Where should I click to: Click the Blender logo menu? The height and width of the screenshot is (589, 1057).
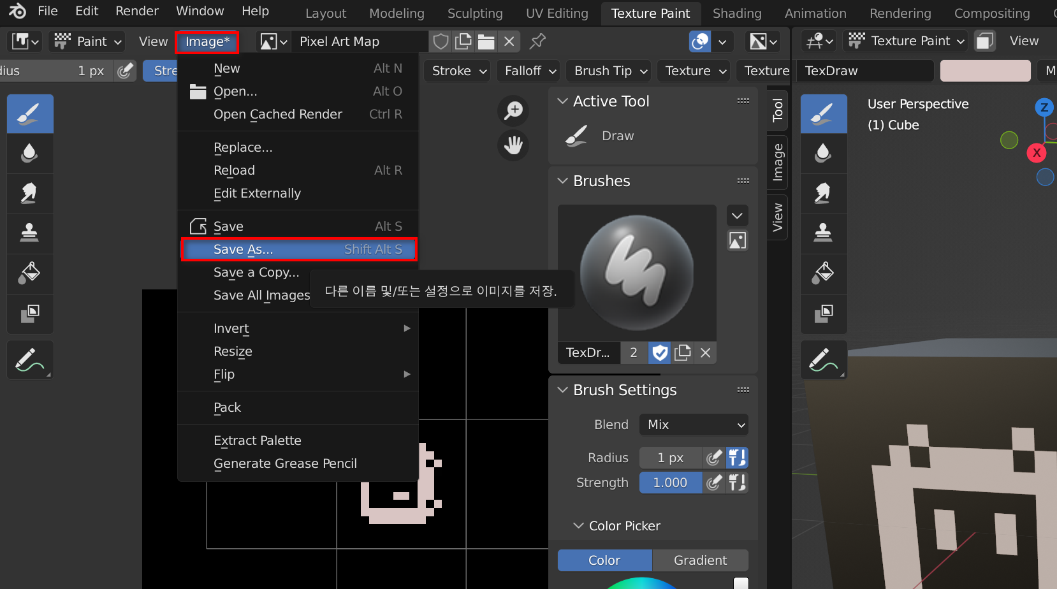point(17,11)
